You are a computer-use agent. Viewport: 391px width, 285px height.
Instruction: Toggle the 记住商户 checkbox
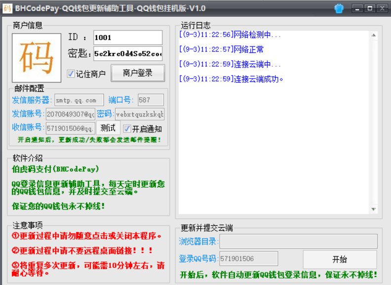(71, 74)
